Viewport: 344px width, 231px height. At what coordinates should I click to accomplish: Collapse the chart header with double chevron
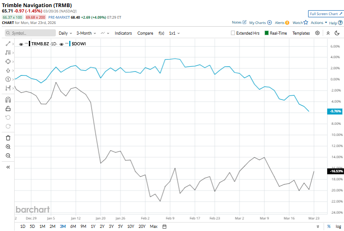(328, 33)
